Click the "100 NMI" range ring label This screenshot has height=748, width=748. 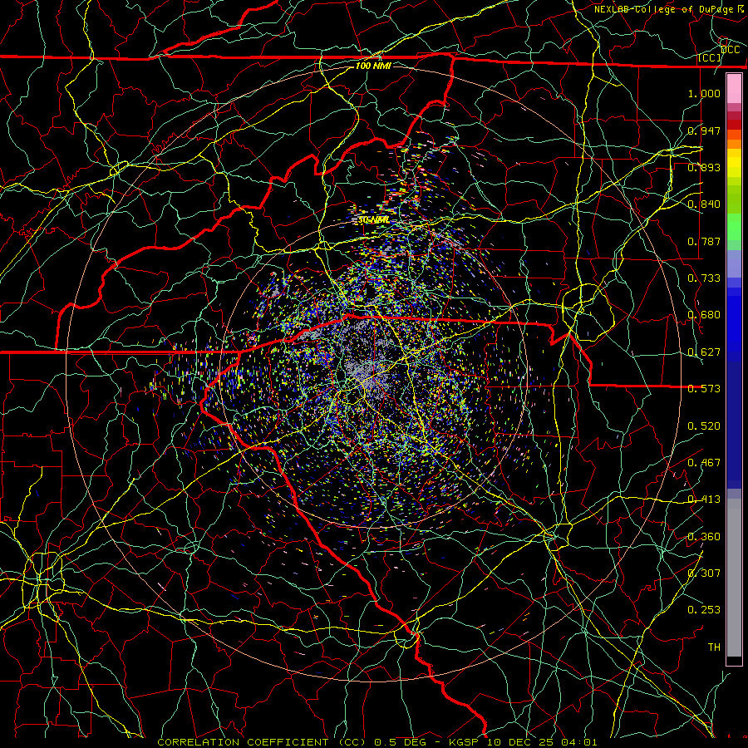pyautogui.click(x=373, y=66)
